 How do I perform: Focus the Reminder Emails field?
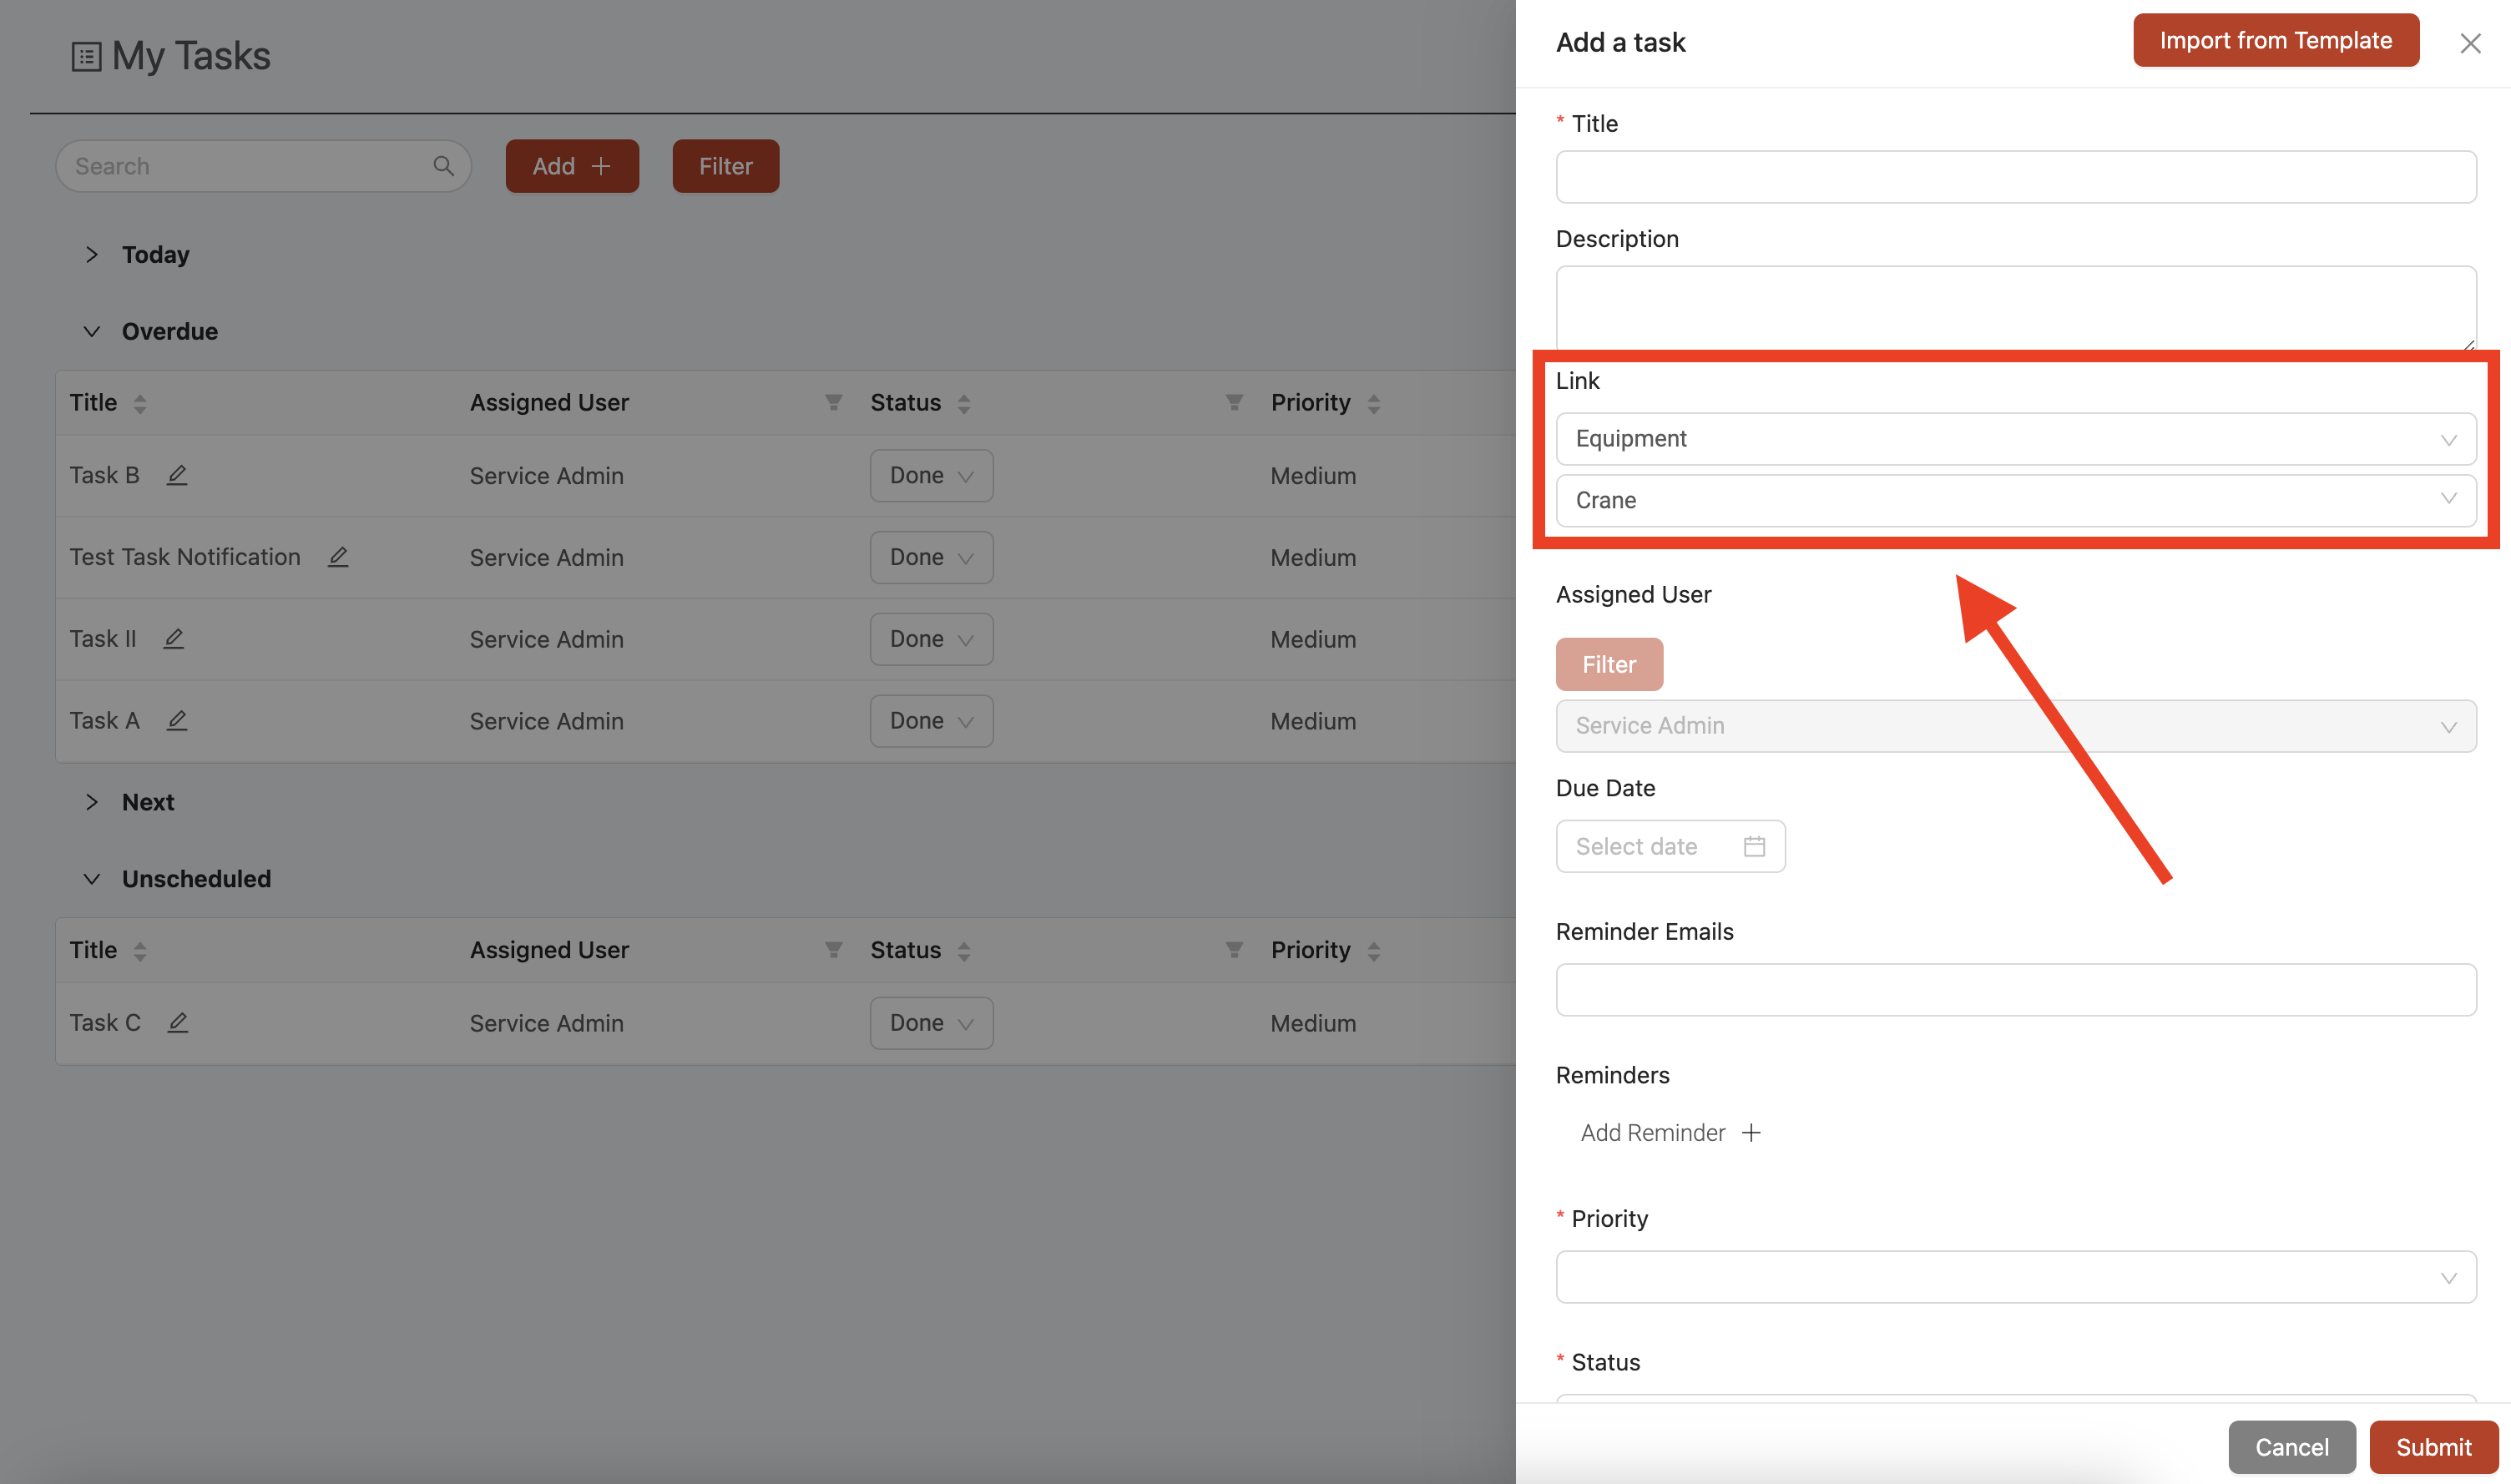(x=2016, y=990)
